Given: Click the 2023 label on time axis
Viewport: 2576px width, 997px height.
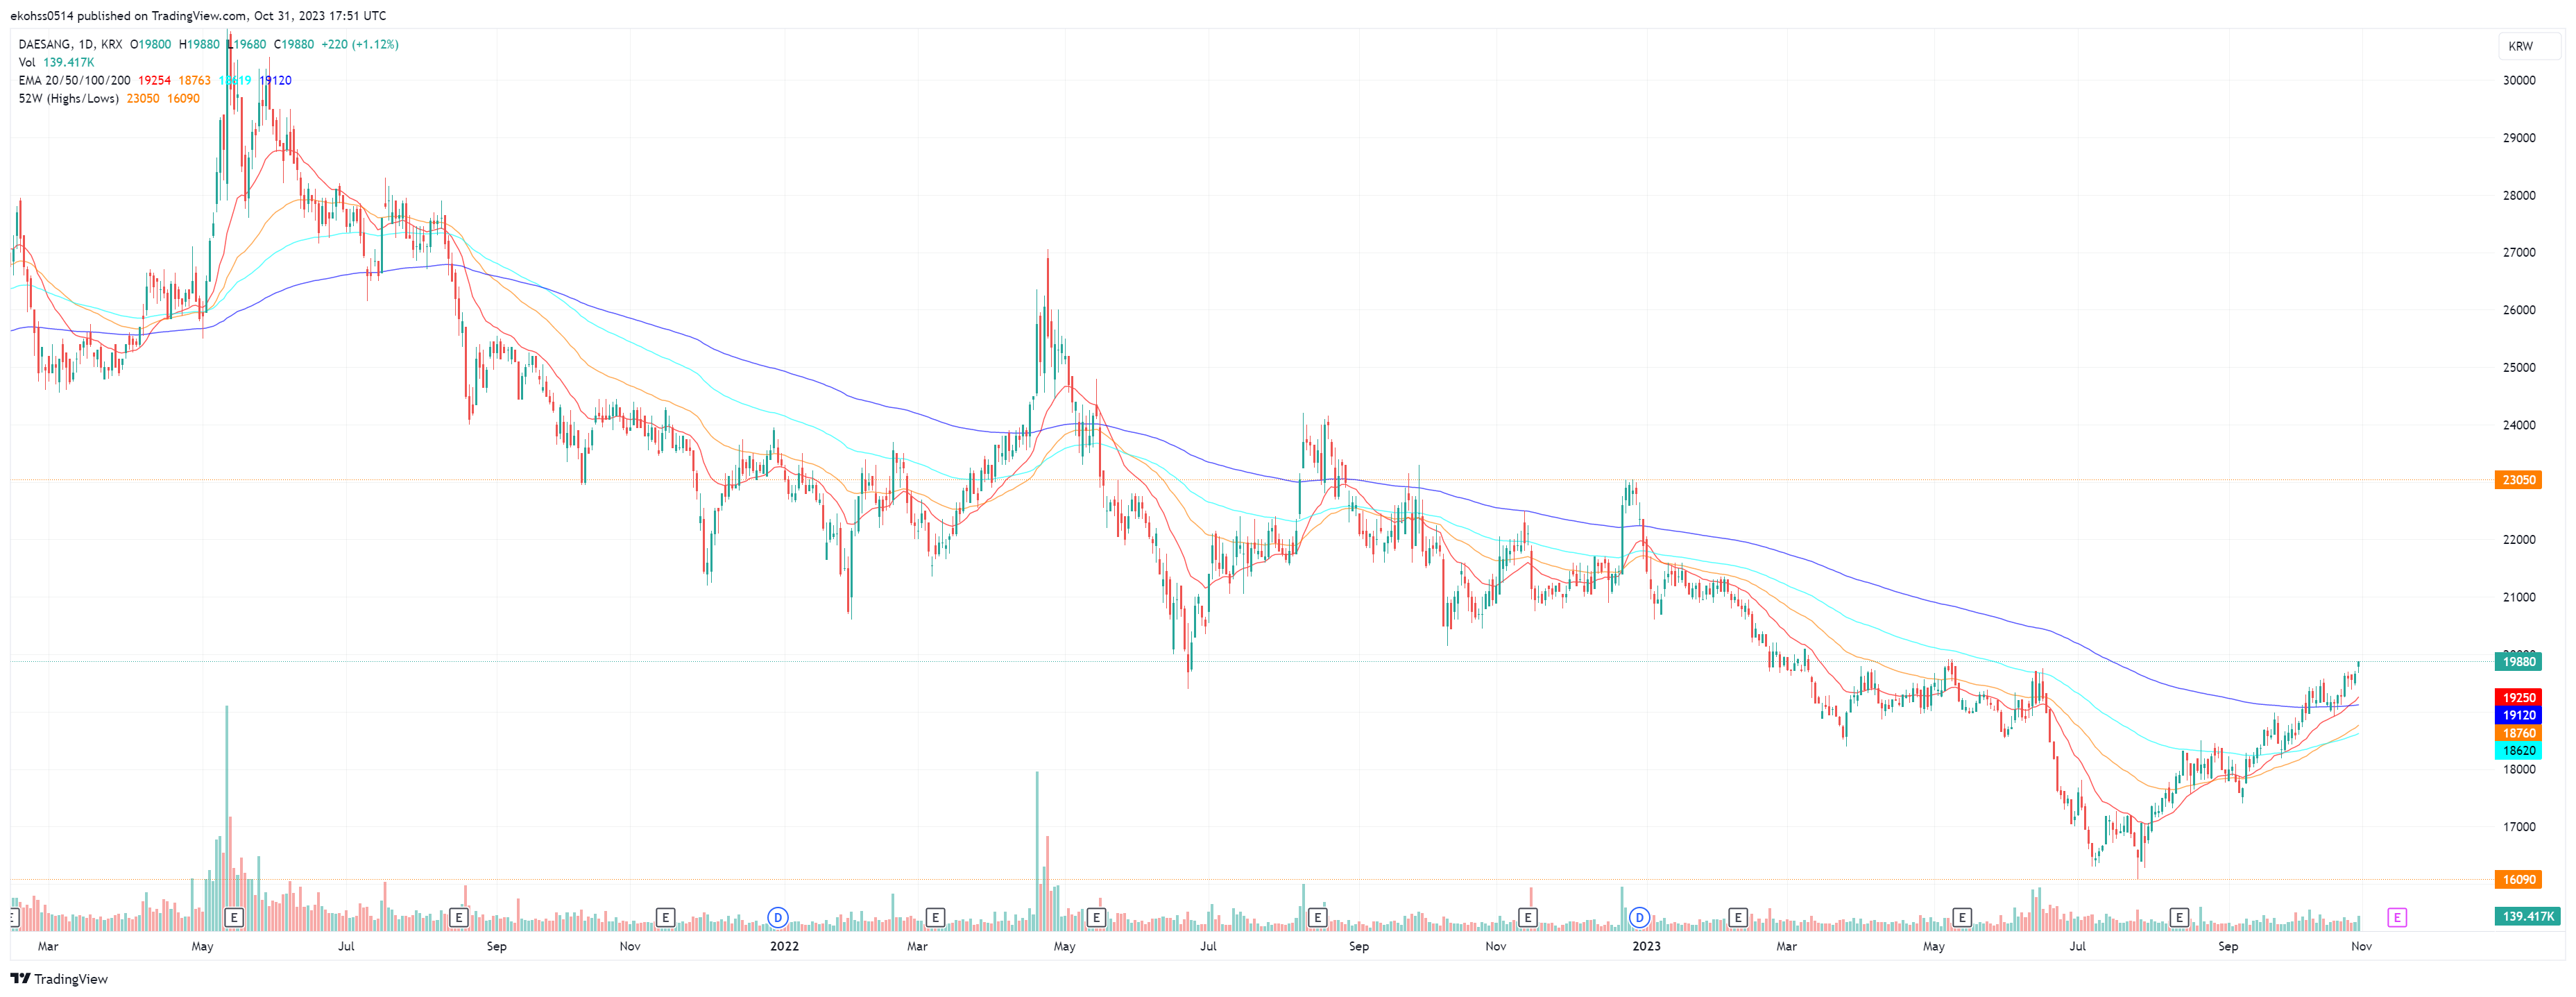Looking at the screenshot, I should coord(1646,946).
